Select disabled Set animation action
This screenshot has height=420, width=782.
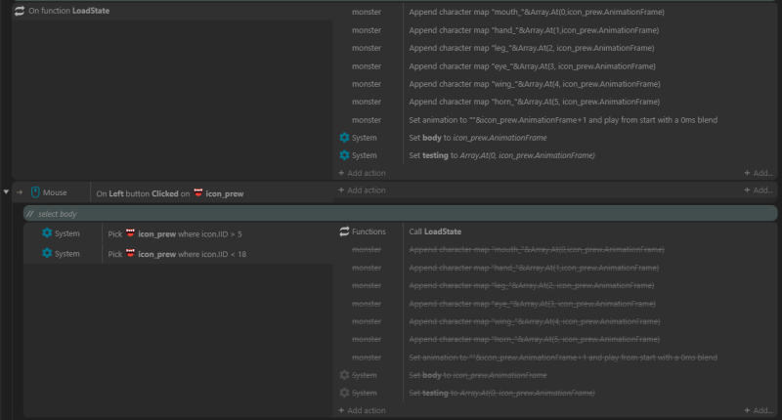pos(563,357)
